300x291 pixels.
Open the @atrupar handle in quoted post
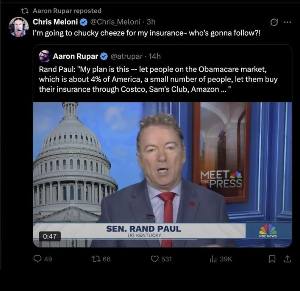(126, 56)
